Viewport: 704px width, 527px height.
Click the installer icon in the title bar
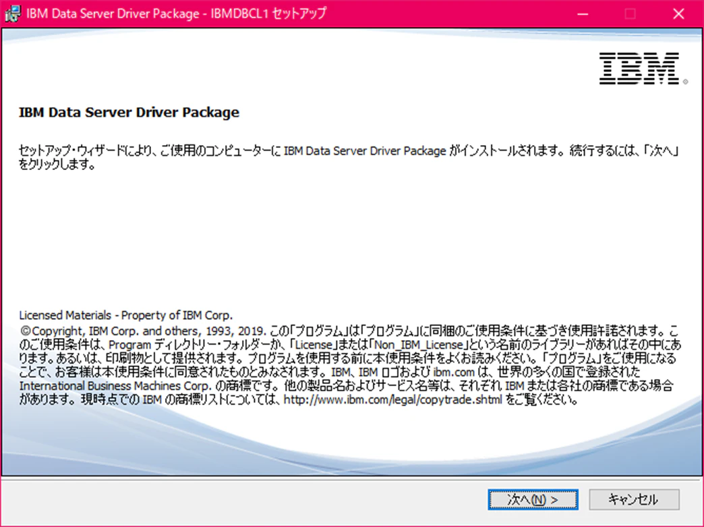click(12, 13)
